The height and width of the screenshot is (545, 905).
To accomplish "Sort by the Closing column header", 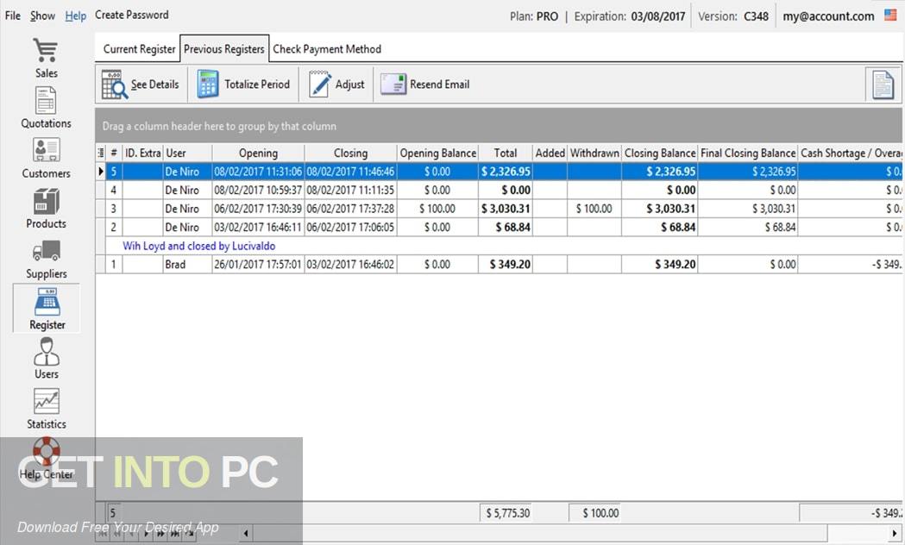I will click(350, 153).
